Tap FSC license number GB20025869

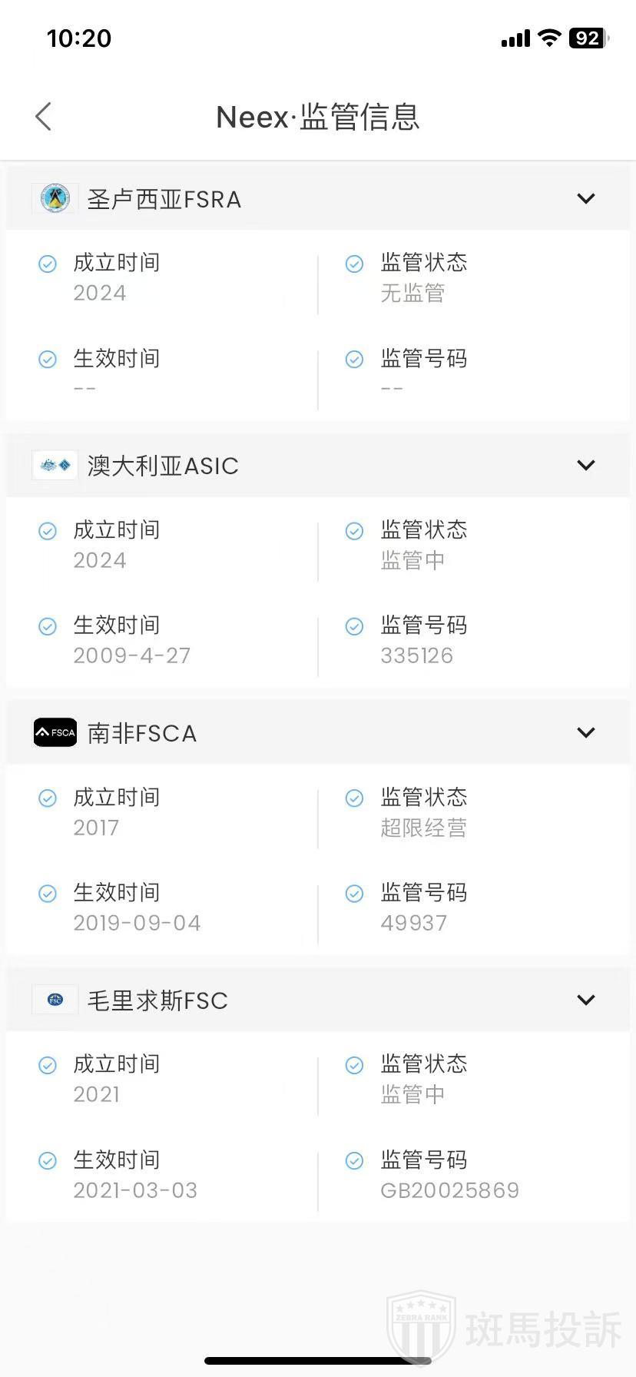[450, 1190]
